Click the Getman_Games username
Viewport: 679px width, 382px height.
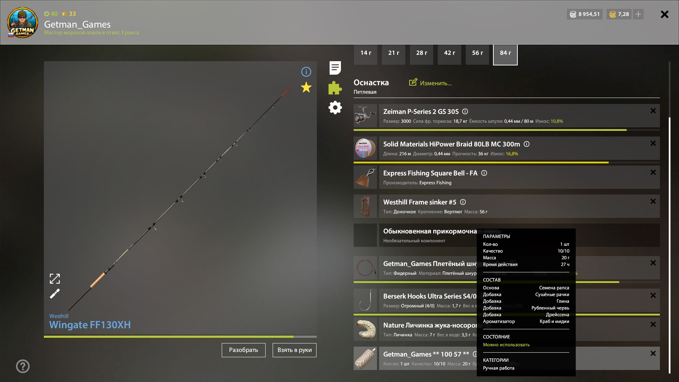(x=77, y=24)
